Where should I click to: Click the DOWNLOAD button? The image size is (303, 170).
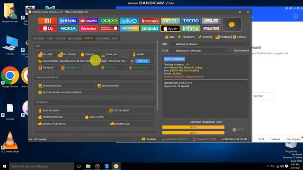(109, 54)
